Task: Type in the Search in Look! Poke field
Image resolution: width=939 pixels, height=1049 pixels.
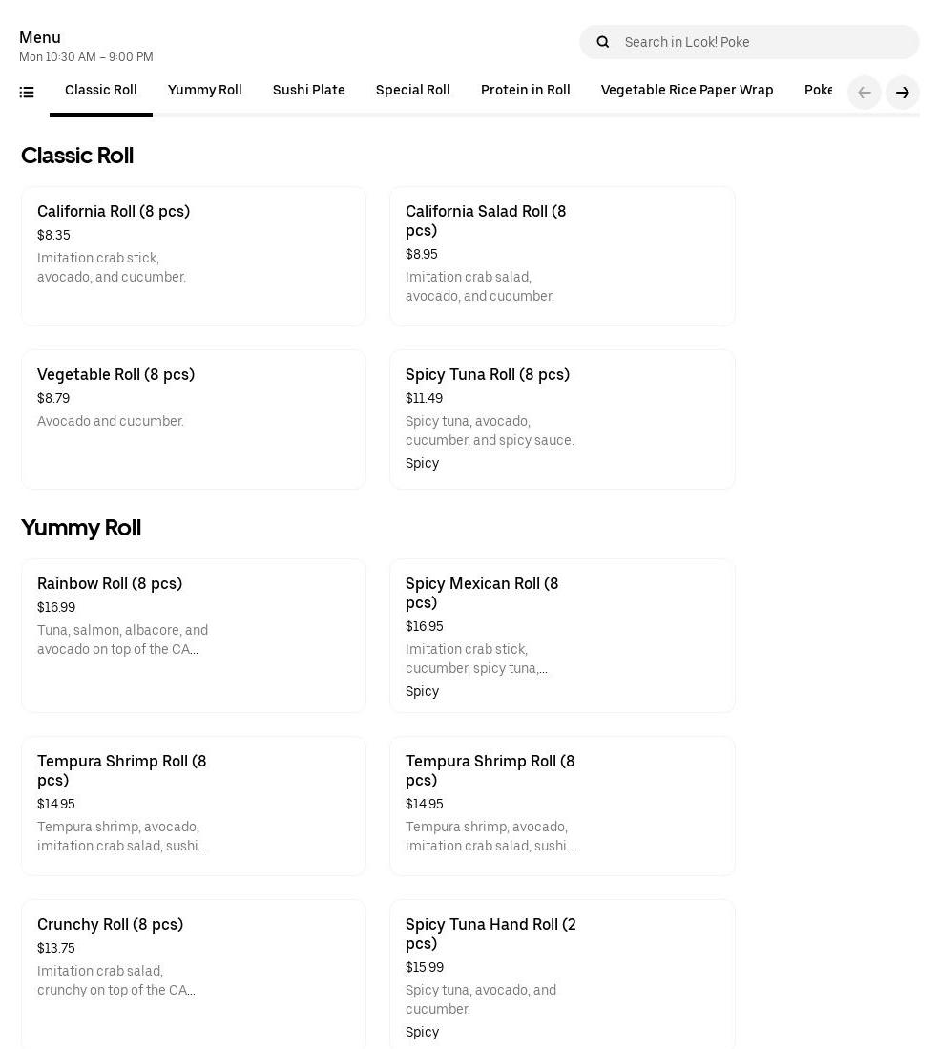Action: pos(763,42)
